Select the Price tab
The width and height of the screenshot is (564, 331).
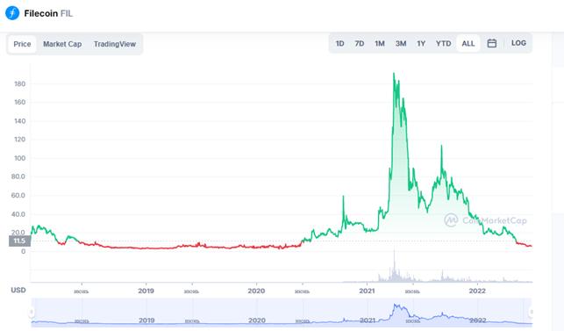(x=22, y=44)
